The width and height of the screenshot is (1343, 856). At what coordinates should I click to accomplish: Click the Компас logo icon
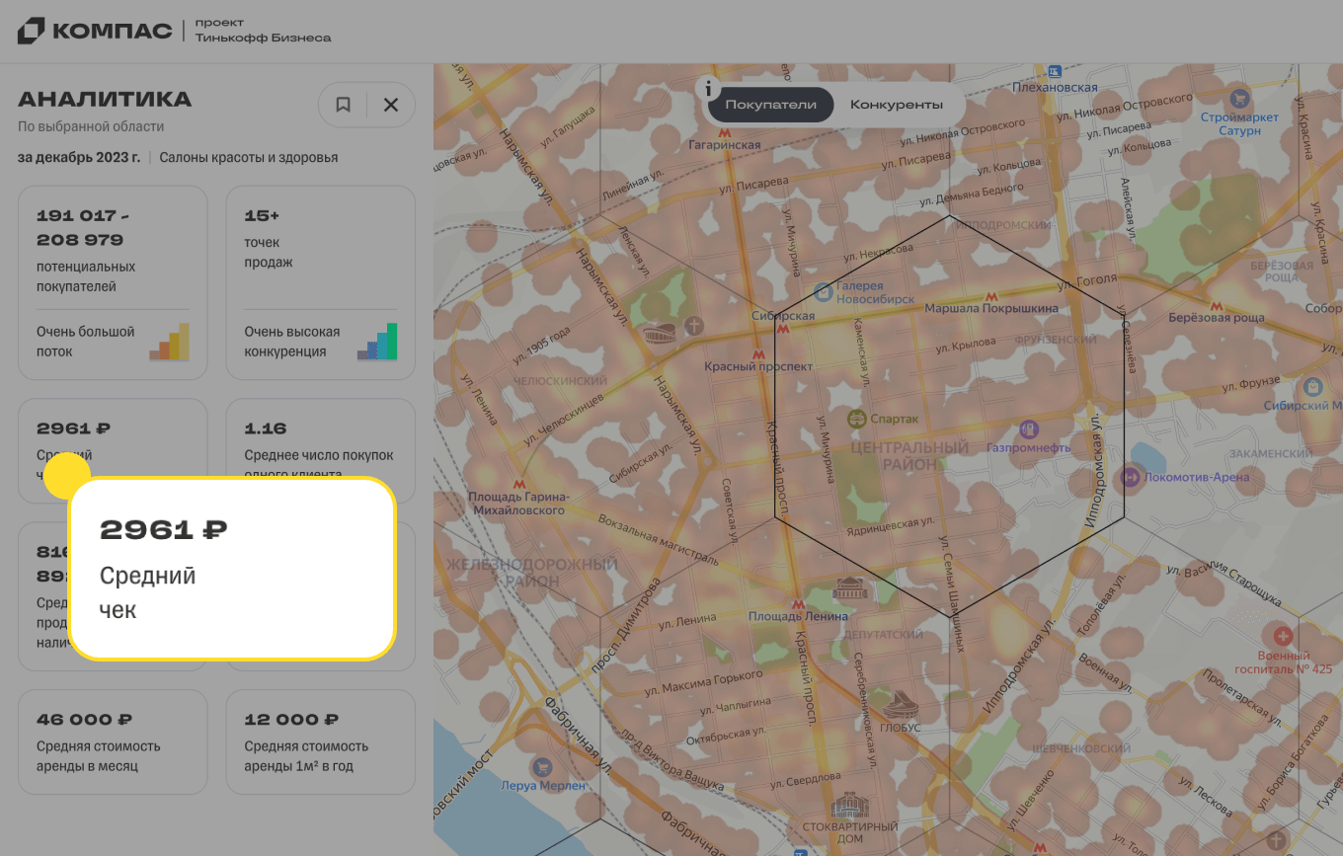tap(31, 31)
